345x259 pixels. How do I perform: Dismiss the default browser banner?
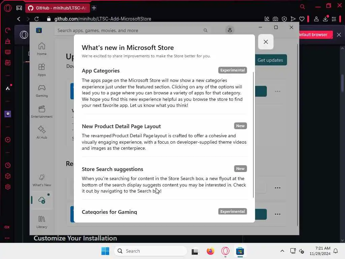tap(339, 35)
